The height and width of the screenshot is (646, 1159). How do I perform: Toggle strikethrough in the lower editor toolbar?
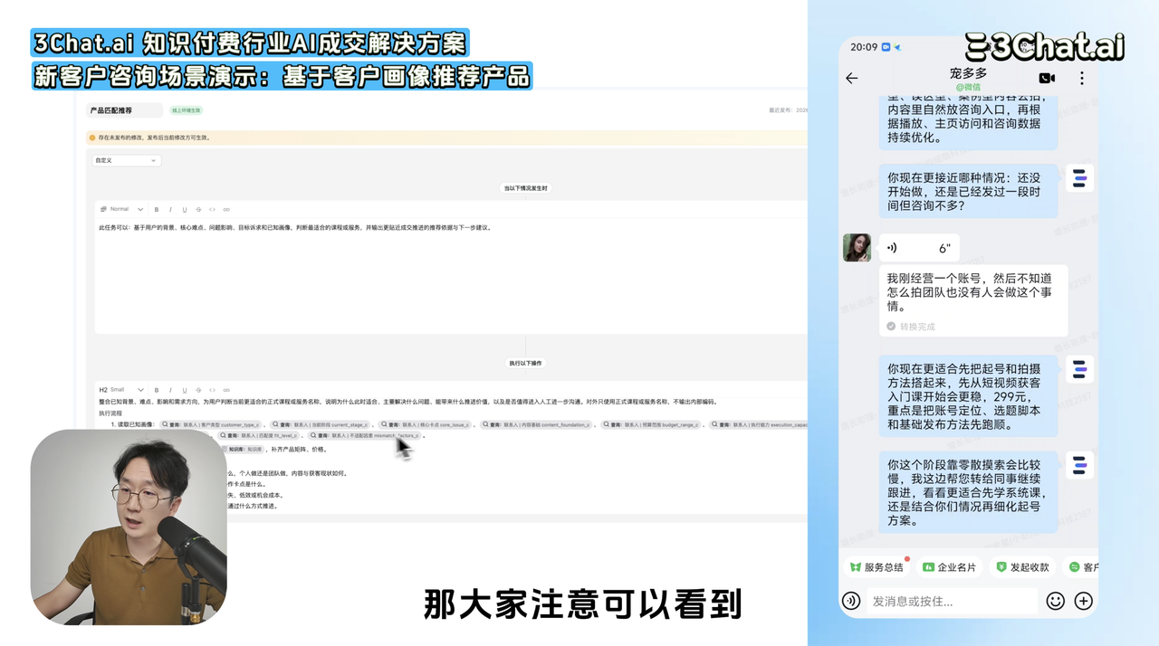198,390
